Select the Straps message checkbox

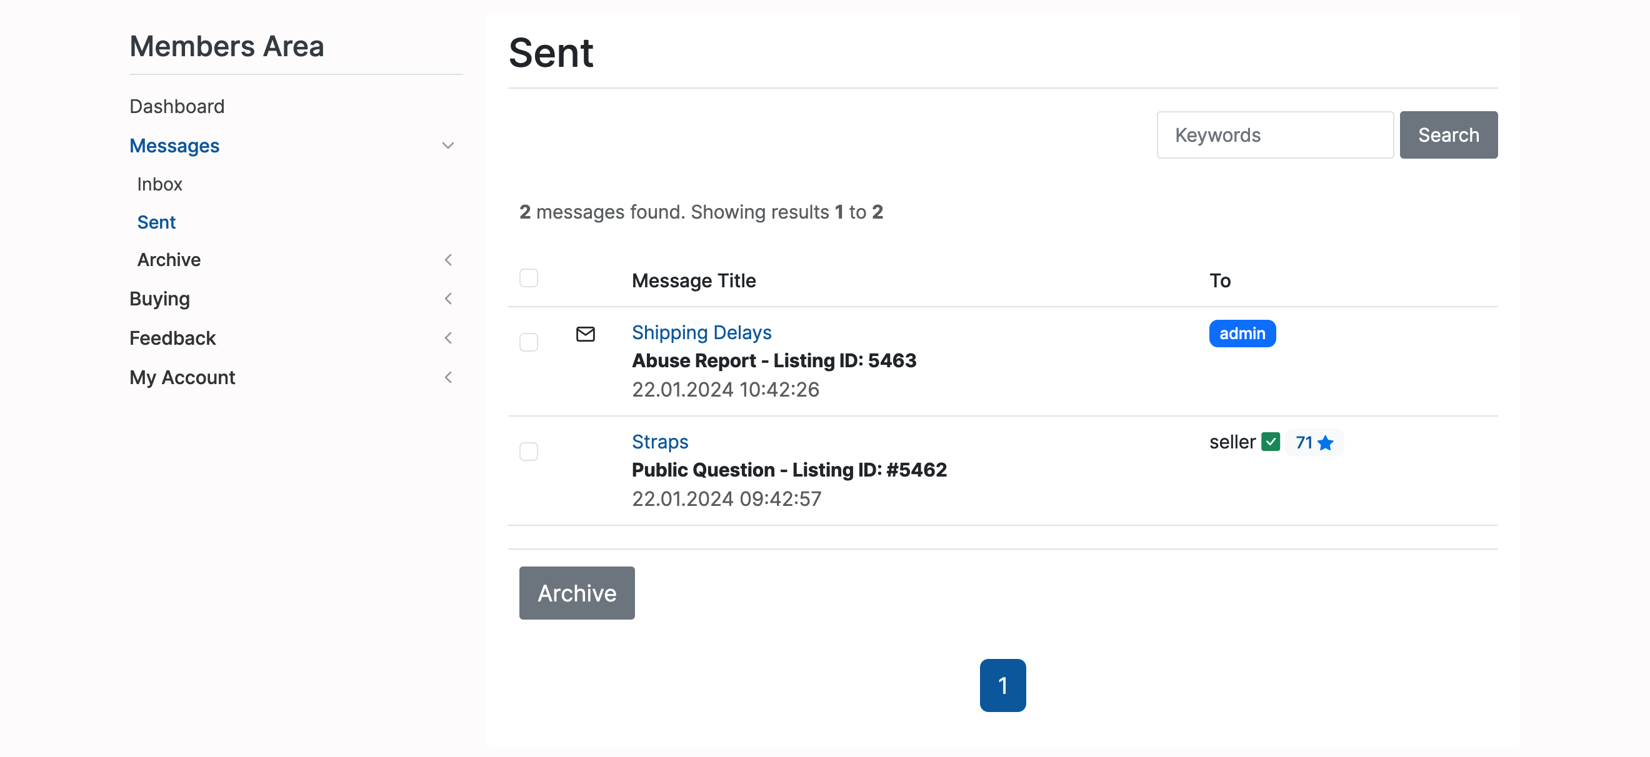[528, 452]
